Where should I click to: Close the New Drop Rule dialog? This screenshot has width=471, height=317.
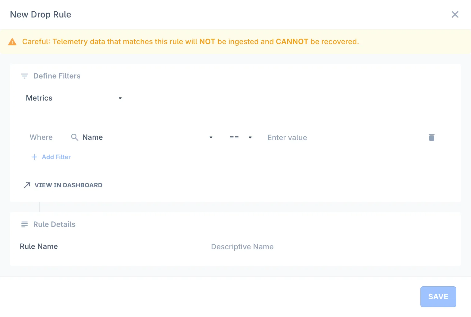coord(455,14)
